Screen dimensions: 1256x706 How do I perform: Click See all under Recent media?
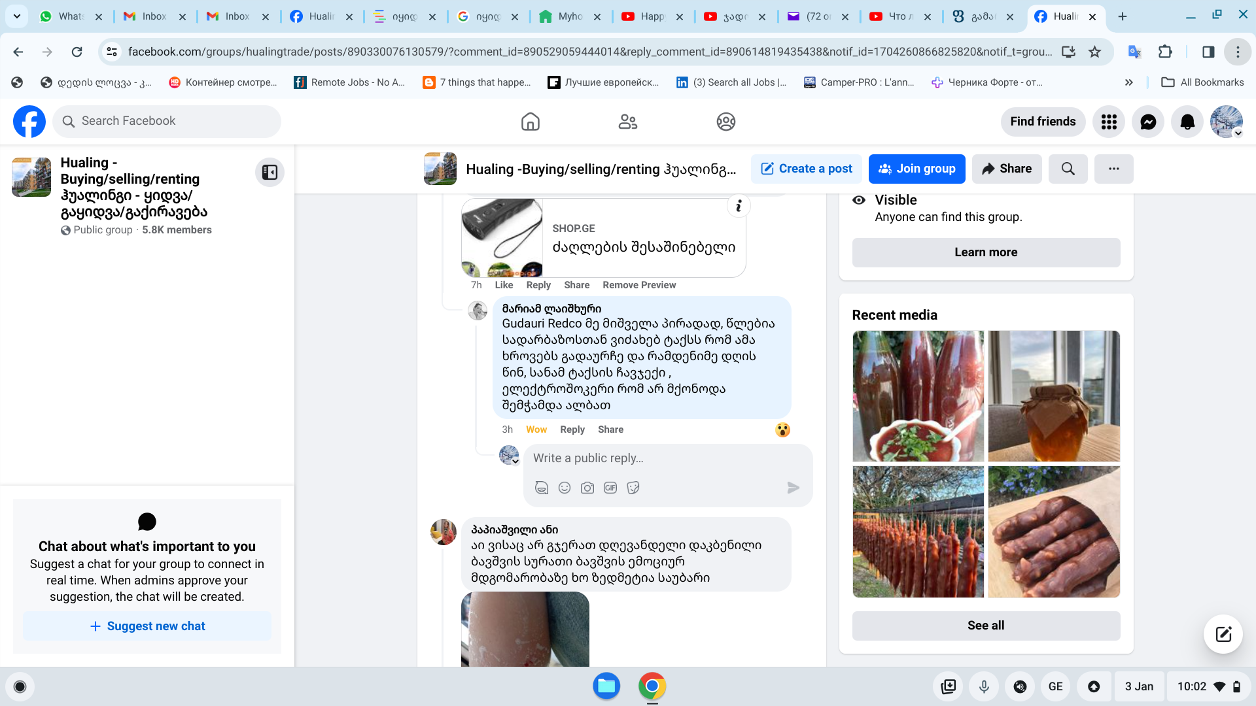tap(986, 626)
